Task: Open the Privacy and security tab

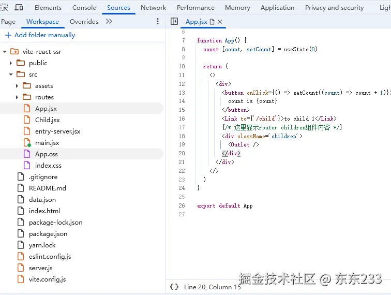Action: click(334, 8)
